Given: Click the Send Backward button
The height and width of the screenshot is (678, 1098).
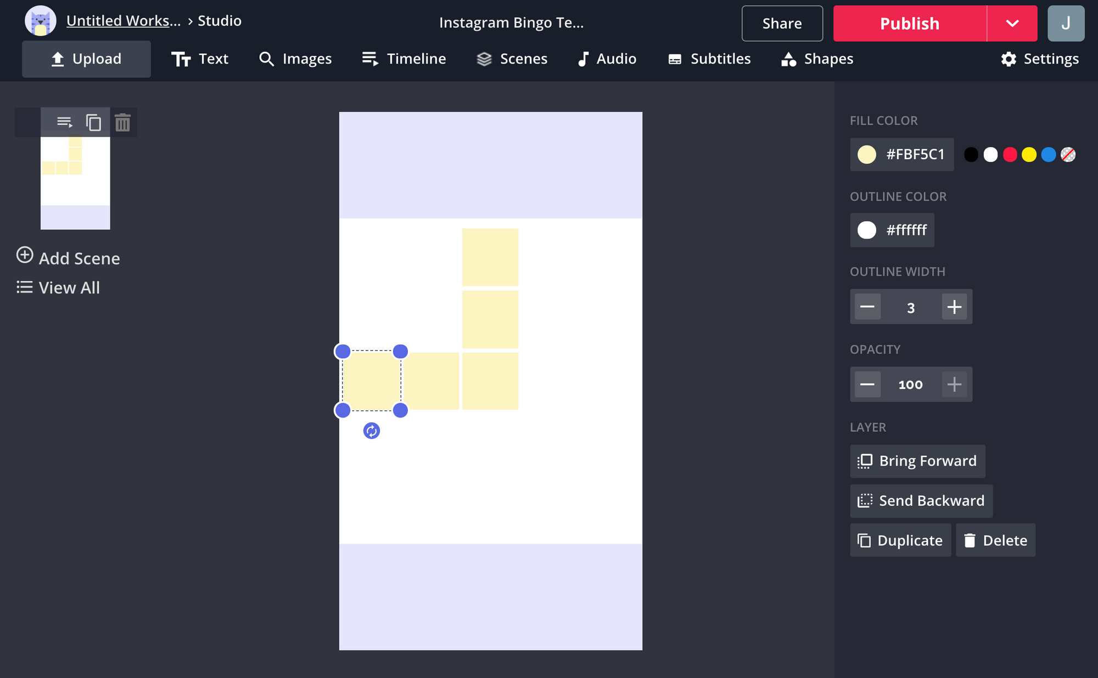Looking at the screenshot, I should pyautogui.click(x=921, y=501).
